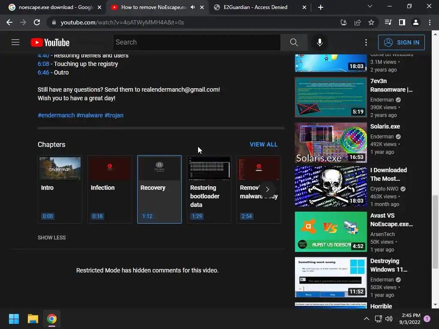The height and width of the screenshot is (329, 439).
Task: Open Destroying Windows 11 thumbnail
Action: point(331,277)
